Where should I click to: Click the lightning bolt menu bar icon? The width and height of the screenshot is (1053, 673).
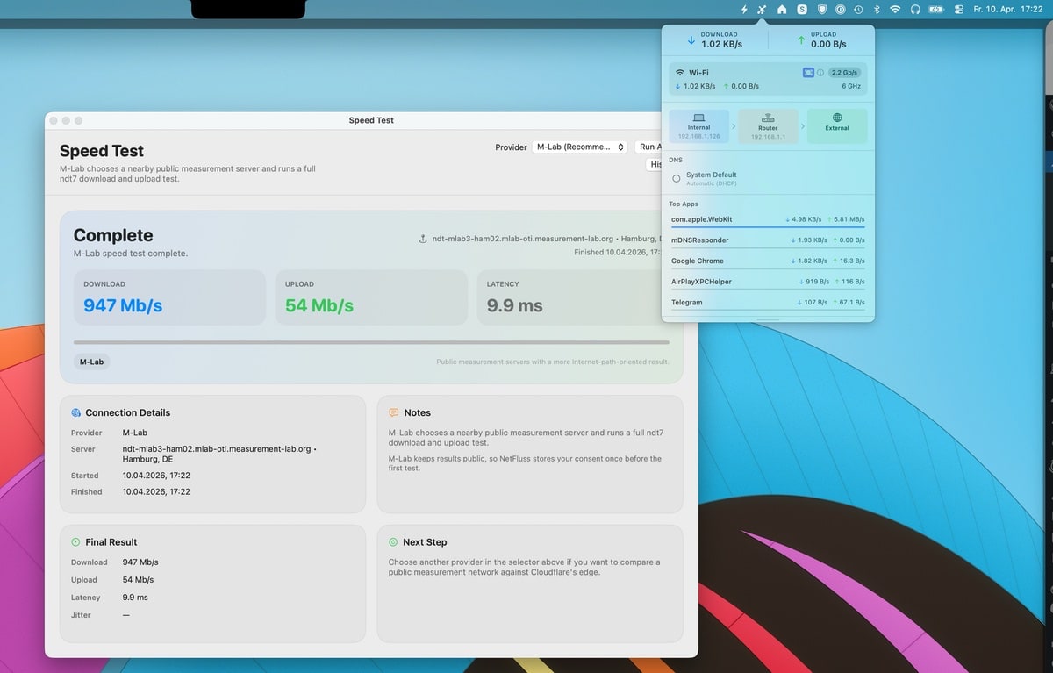point(744,9)
